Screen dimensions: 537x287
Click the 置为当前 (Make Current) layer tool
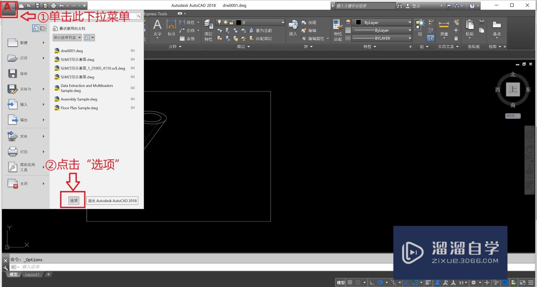[x=261, y=31]
